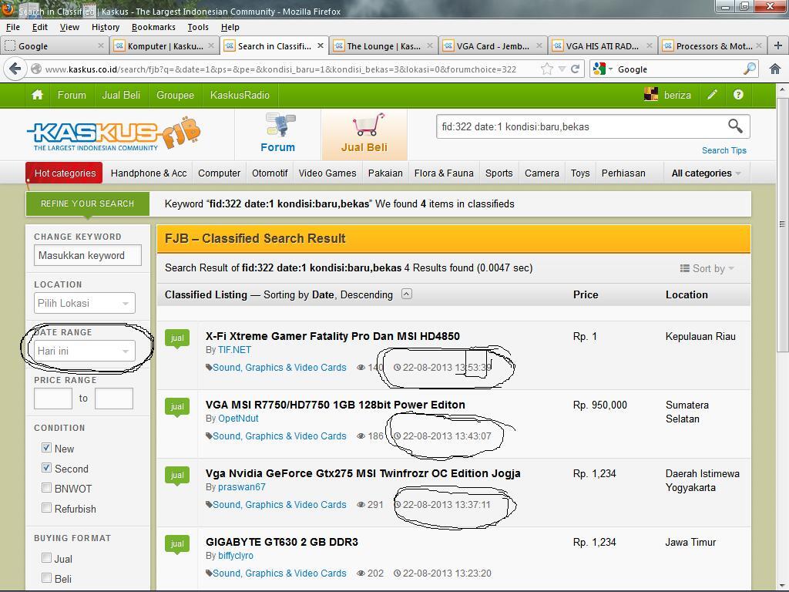Click the jual badge for GIGABYTE GT630 listing

(177, 544)
